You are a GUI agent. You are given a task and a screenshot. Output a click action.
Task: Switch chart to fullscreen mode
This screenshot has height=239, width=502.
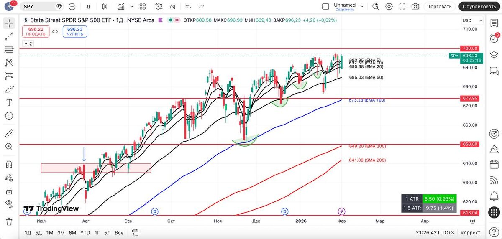coord(402,6)
